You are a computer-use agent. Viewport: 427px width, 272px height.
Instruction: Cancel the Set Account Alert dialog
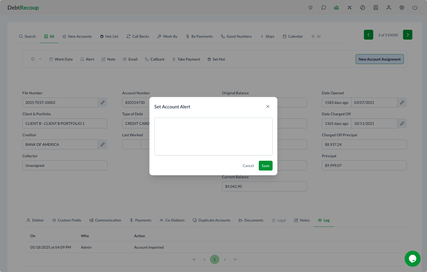pos(248,166)
